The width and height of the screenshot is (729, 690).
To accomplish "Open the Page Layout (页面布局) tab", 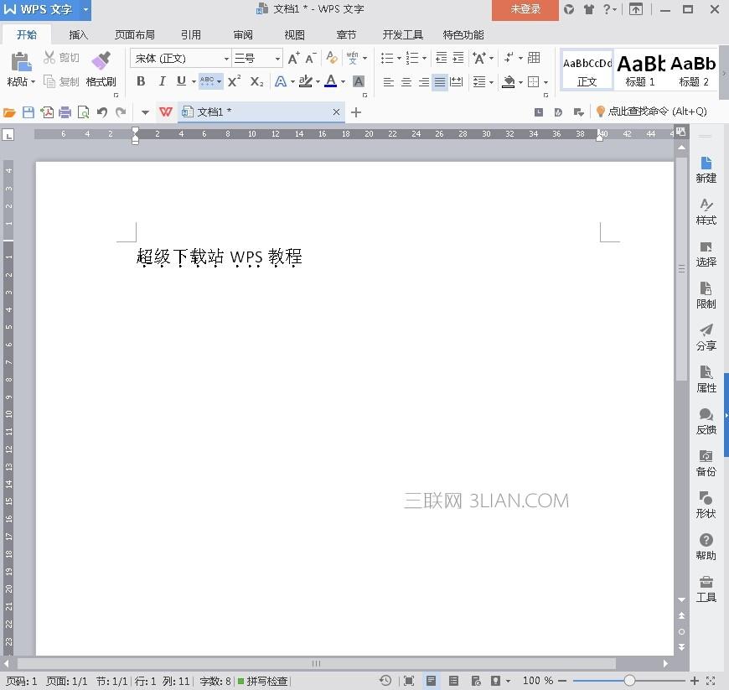I will (135, 35).
